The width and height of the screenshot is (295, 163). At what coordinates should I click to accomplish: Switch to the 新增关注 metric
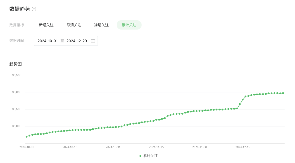pyautogui.click(x=46, y=25)
